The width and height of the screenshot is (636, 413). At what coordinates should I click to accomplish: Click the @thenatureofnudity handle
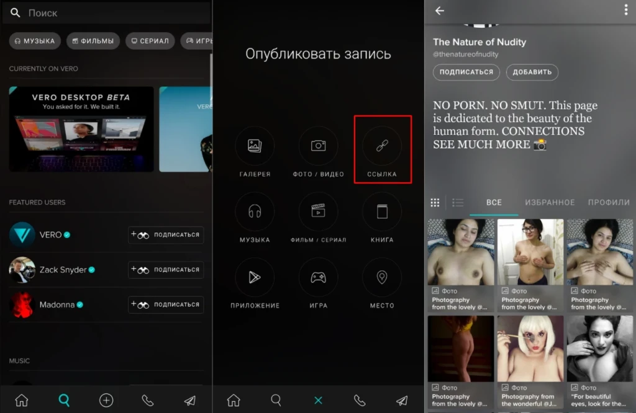pos(466,54)
